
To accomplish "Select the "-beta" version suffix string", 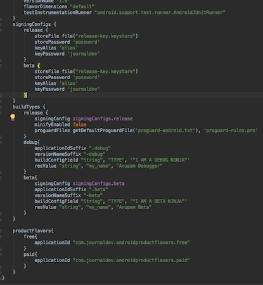I will point(93,196).
